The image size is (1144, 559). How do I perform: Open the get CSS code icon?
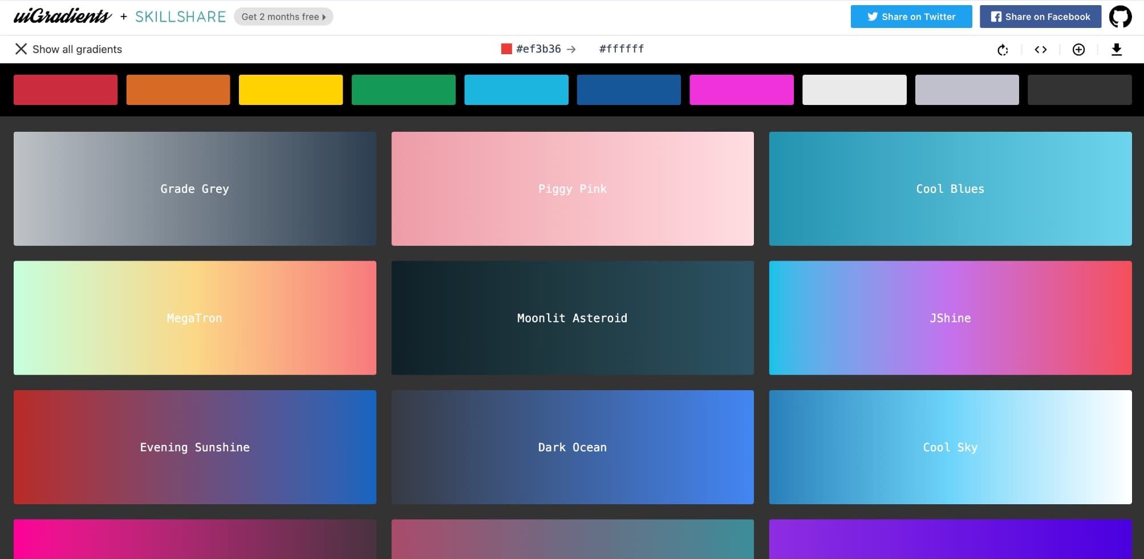point(1041,50)
